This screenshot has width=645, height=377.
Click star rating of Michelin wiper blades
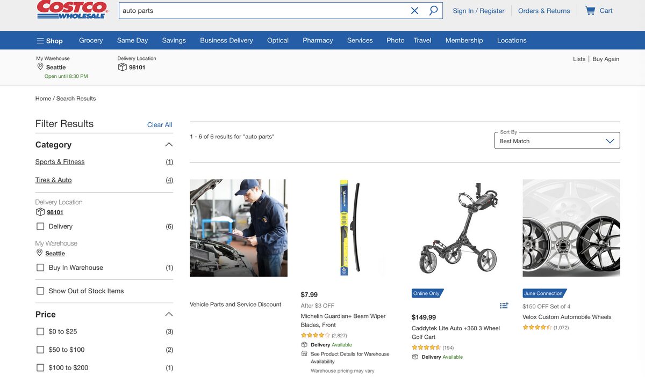pos(315,335)
